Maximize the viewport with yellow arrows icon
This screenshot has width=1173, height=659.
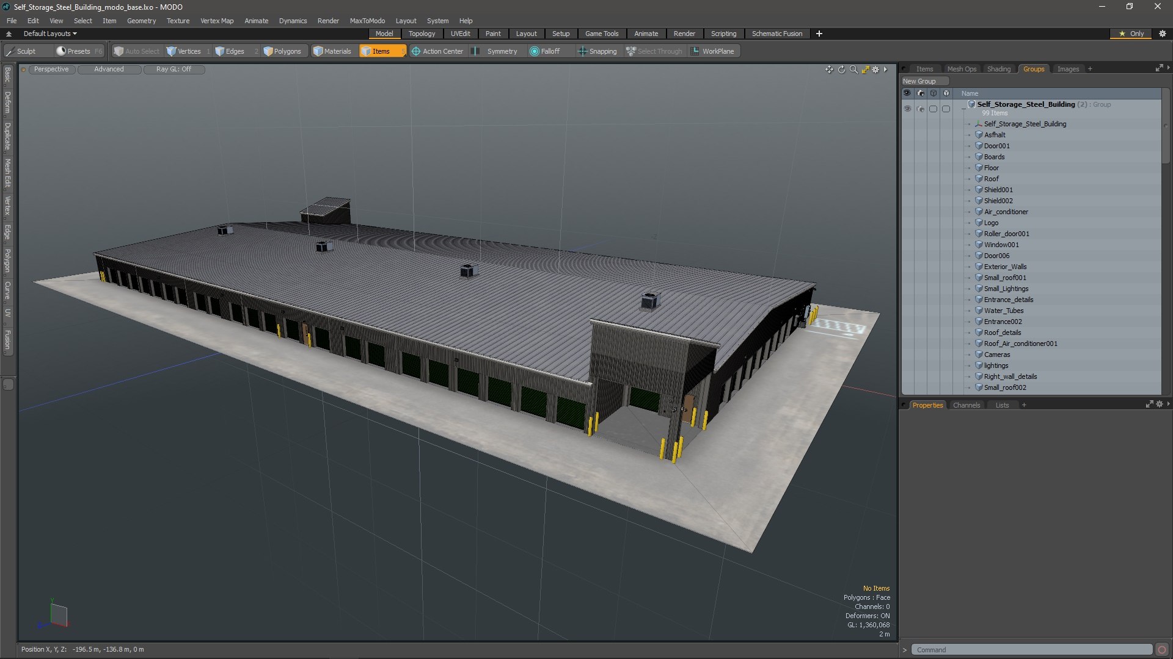(865, 70)
